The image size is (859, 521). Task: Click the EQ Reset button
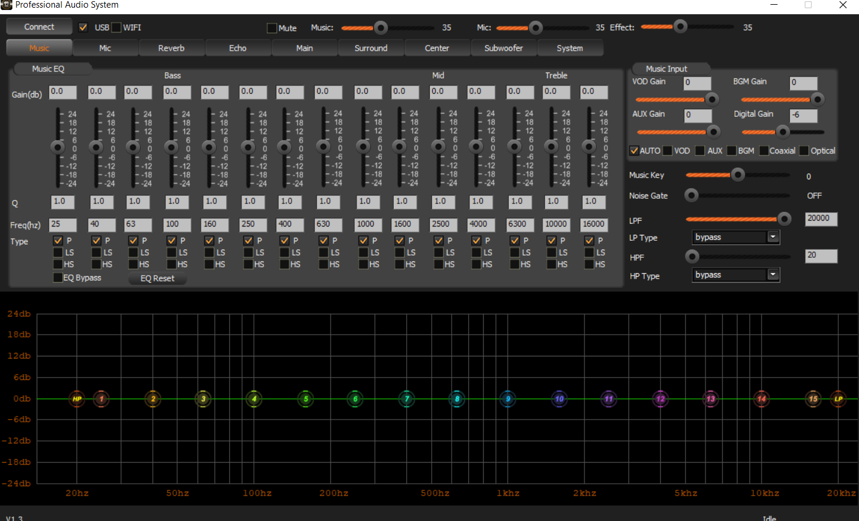[x=157, y=278]
